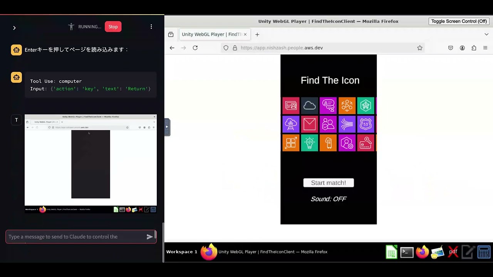The image size is (493, 277).
Task: Click the reload page icon in Firefox
Action: click(195, 48)
